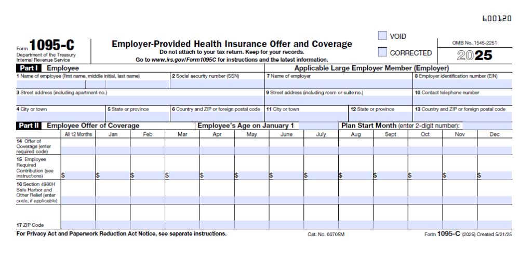This screenshot has height=263, width=532.
Task: Check the VOID checkbox
Action: pyautogui.click(x=382, y=36)
